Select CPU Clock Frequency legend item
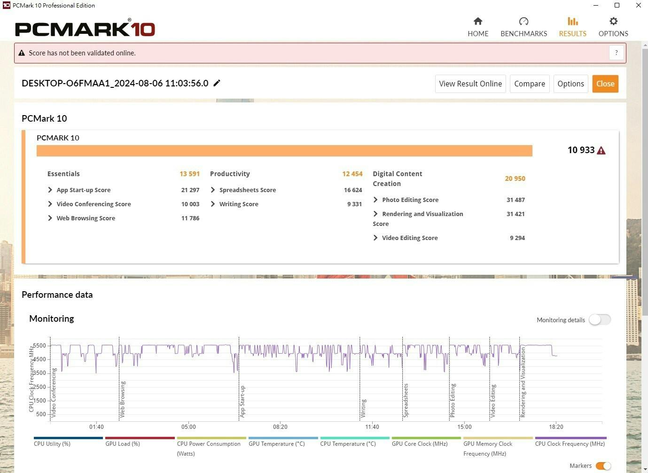Image resolution: width=648 pixels, height=473 pixels. pyautogui.click(x=570, y=442)
